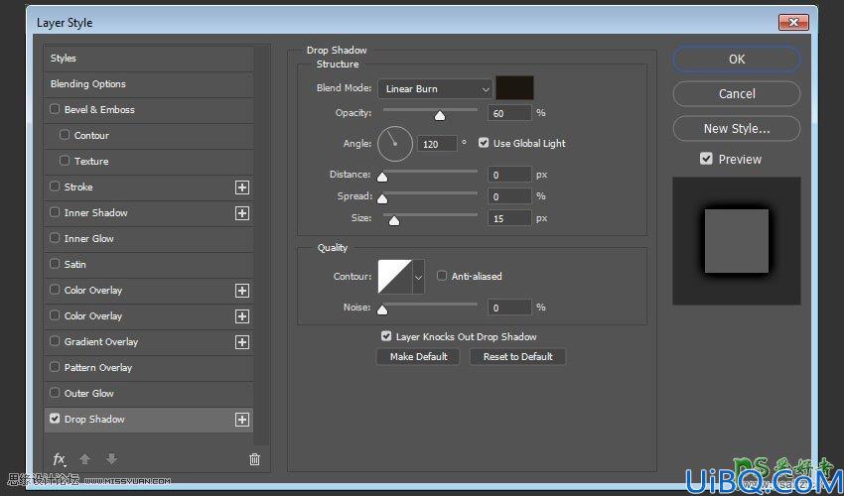Viewport: 844px width, 496px height.
Task: Enable the Pattern Overlay checkbox
Action: (x=55, y=367)
